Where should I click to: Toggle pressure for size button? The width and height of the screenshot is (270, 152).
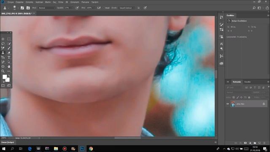click(x=145, y=8)
